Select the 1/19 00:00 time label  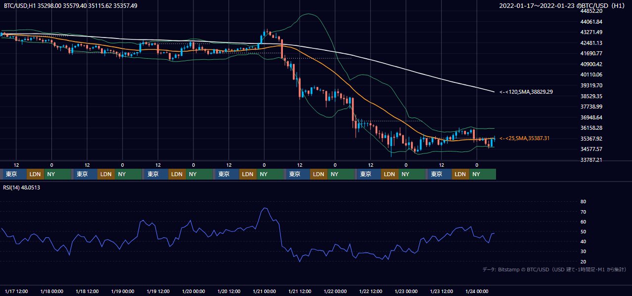(x=123, y=291)
